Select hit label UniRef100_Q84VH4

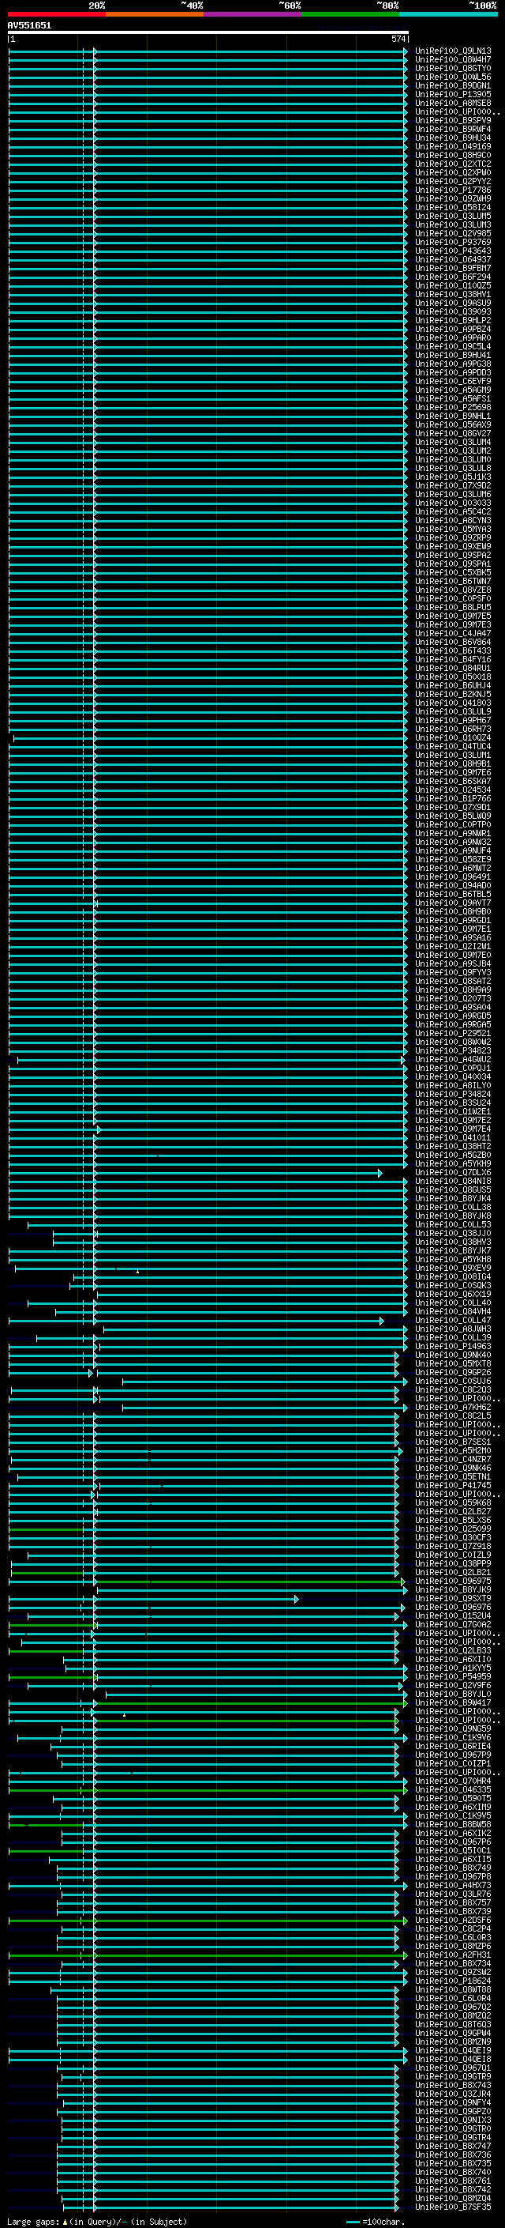click(453, 1312)
